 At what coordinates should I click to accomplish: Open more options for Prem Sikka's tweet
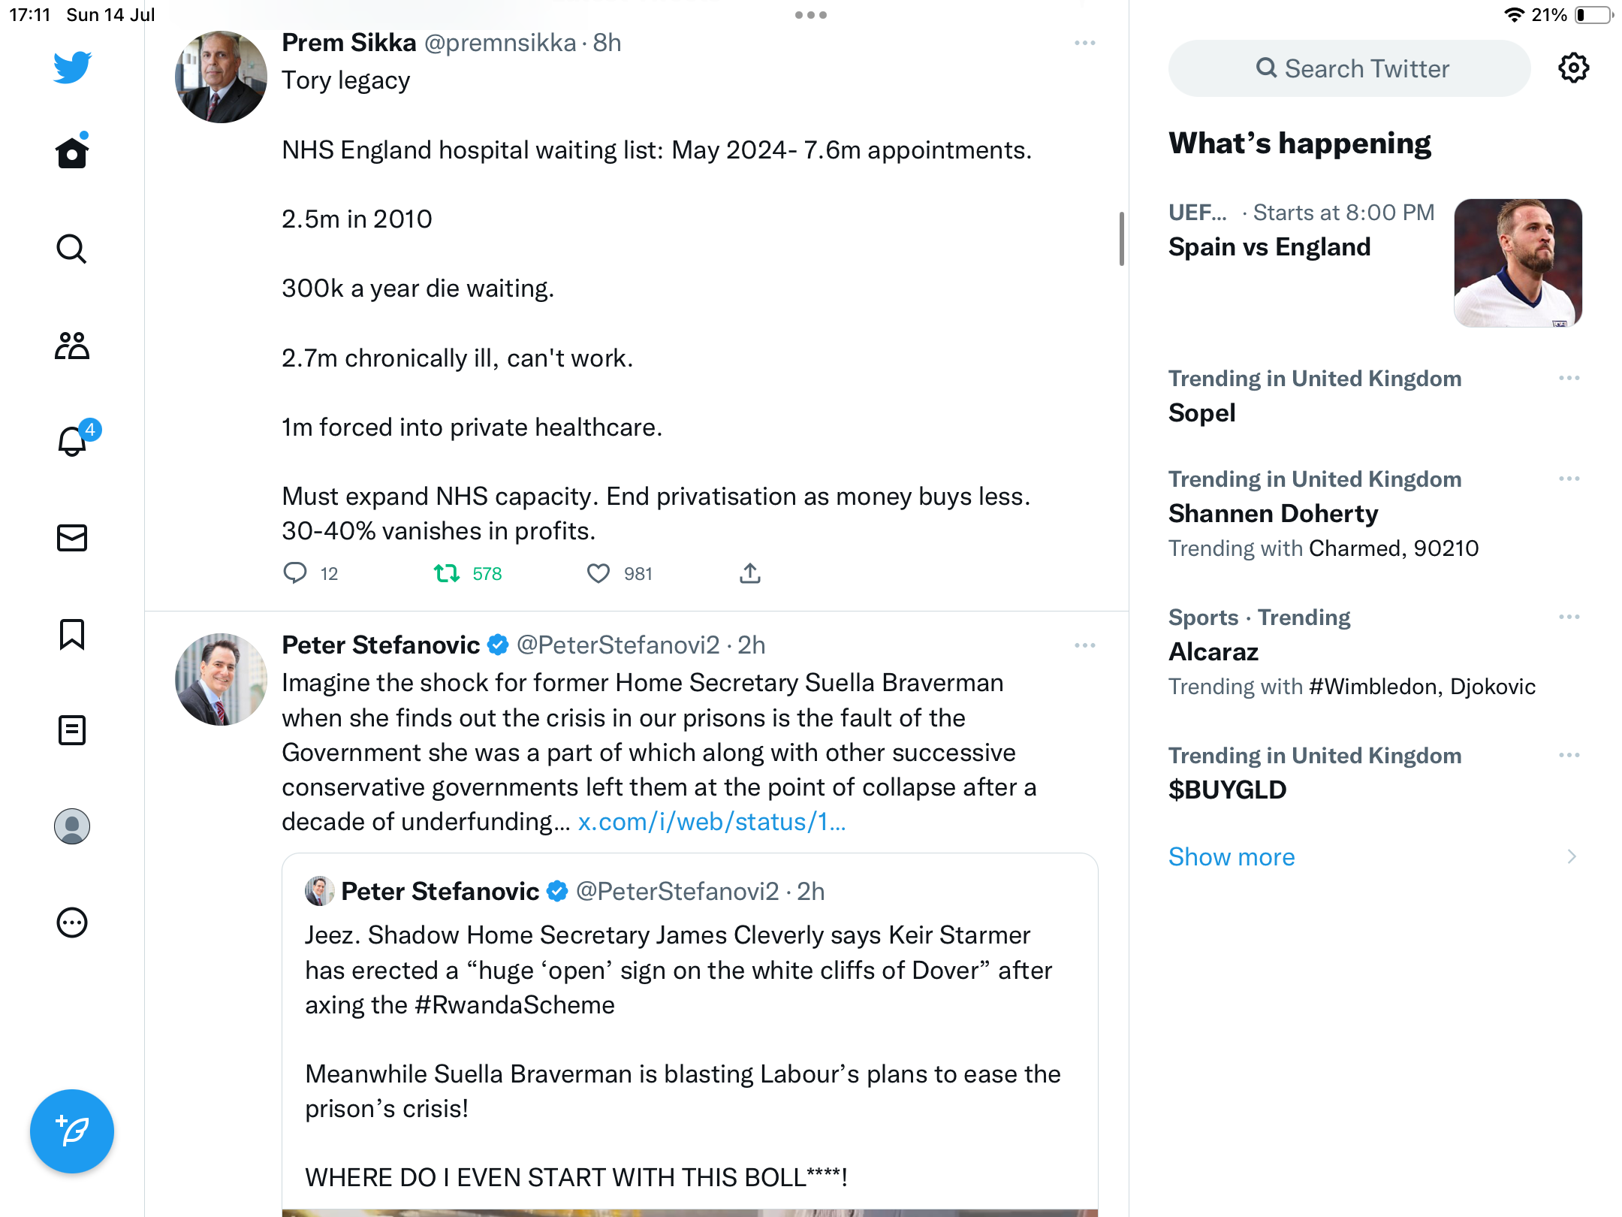(1084, 44)
